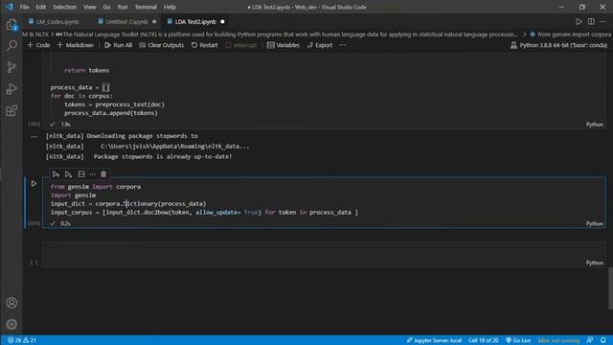The image size is (613, 345).
Task: Open notebook toolbar overflow ellipsis
Action: tap(343, 45)
